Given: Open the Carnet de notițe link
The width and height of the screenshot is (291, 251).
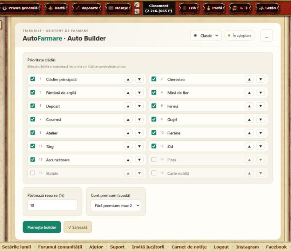Looking at the screenshot, I should tap(189, 247).
